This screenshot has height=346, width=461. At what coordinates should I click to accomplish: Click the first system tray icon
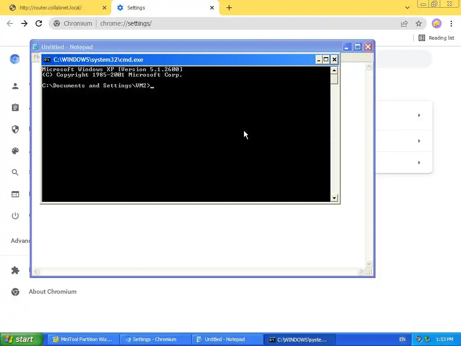pos(419,339)
